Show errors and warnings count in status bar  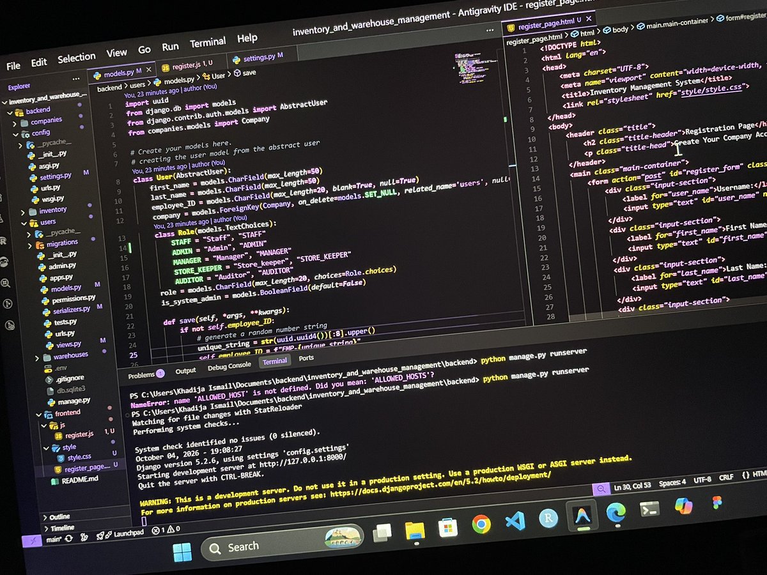pos(166,529)
